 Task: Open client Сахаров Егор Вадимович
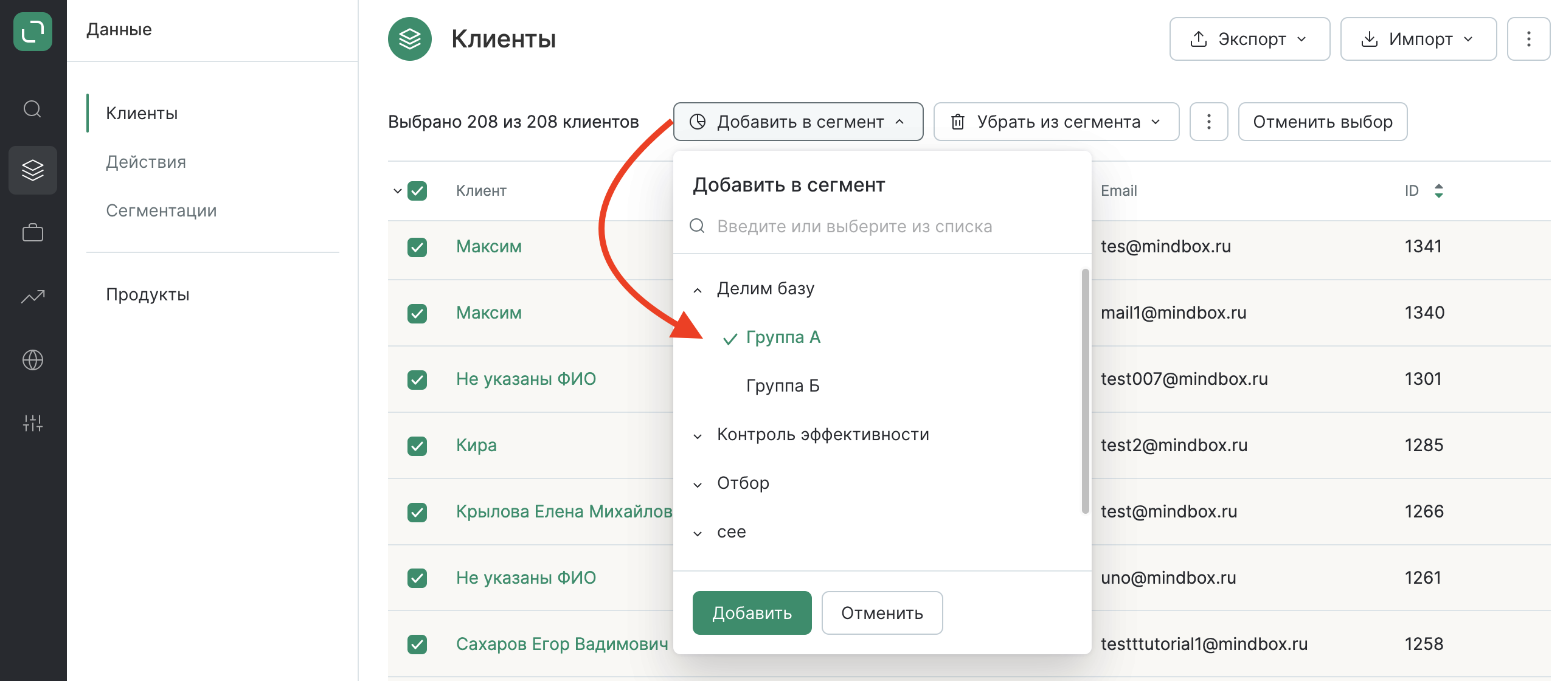click(x=561, y=644)
